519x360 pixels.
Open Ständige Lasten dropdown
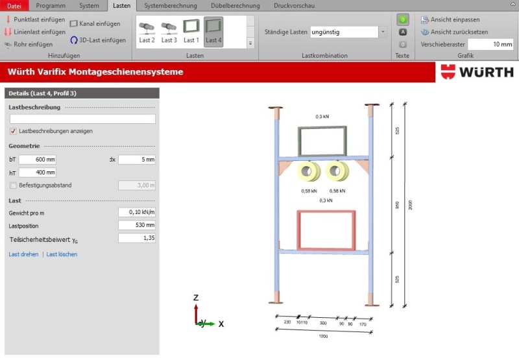pos(382,32)
